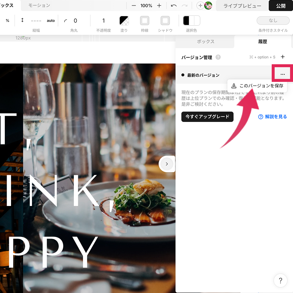Click the zoom in plus icon
Viewport: 293px width, 293px height.
click(x=159, y=6)
